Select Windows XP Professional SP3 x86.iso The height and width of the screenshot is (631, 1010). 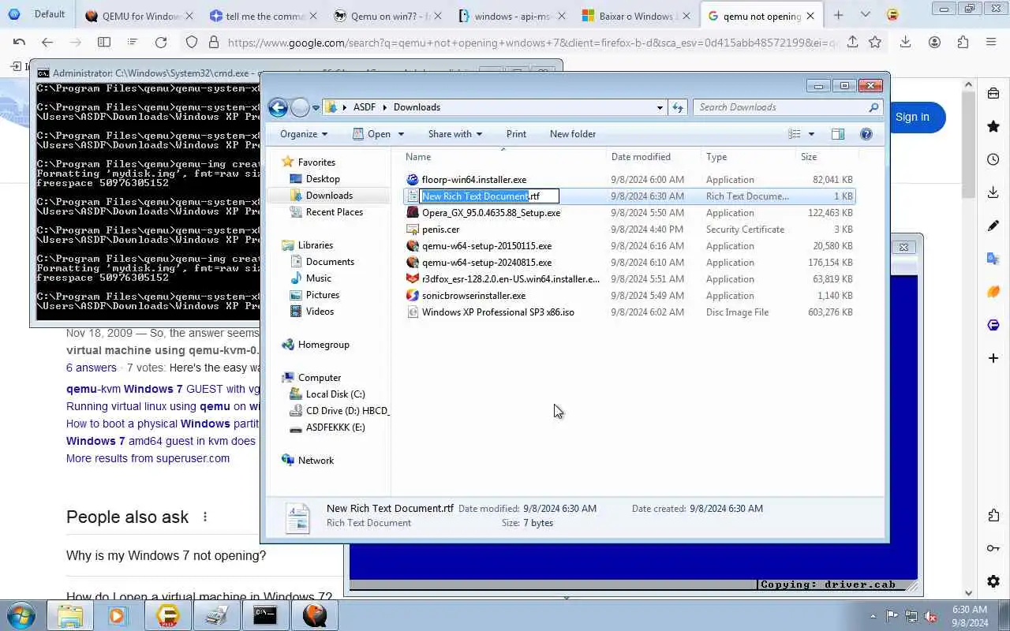point(498,312)
